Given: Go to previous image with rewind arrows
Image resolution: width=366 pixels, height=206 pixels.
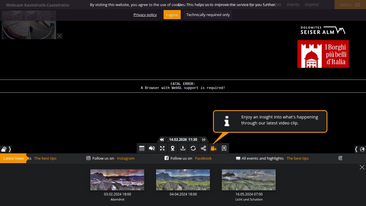Looking at the screenshot, I should [162, 140].
